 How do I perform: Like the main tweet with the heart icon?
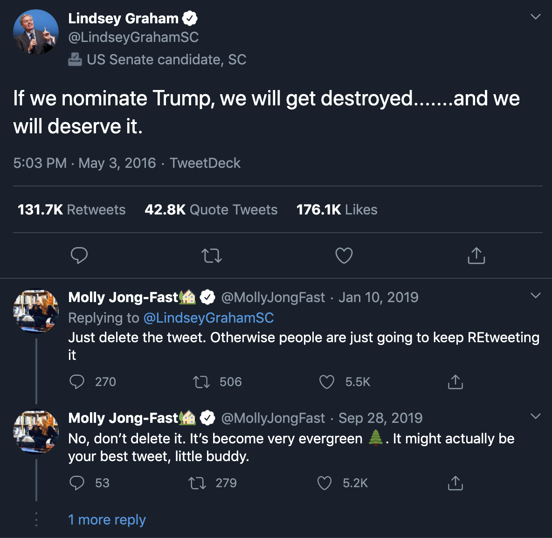(x=344, y=255)
